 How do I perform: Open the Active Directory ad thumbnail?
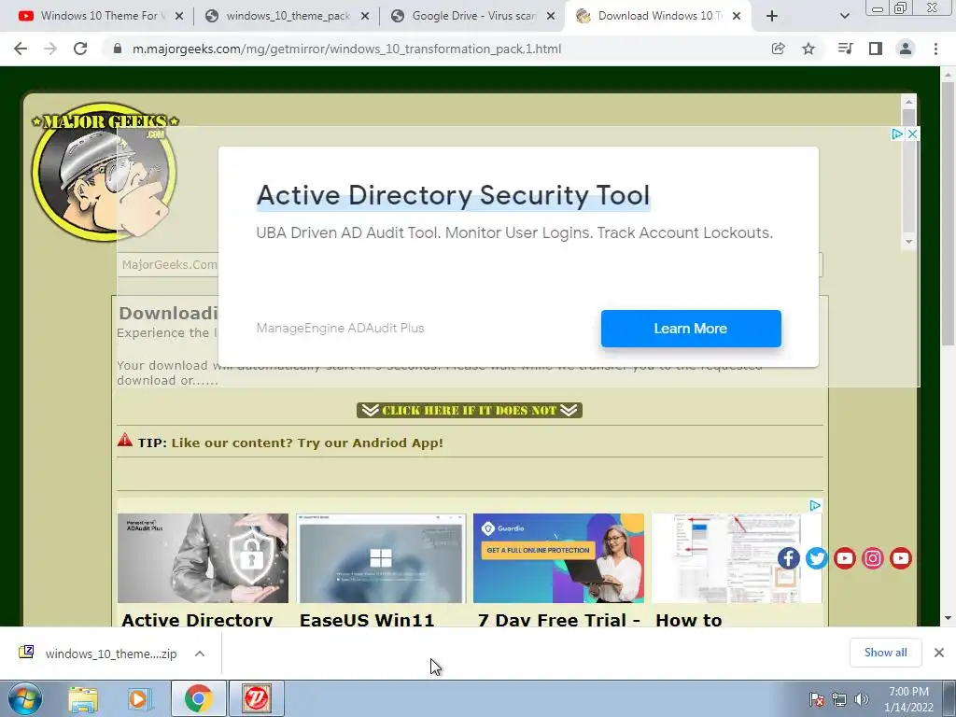click(x=203, y=558)
